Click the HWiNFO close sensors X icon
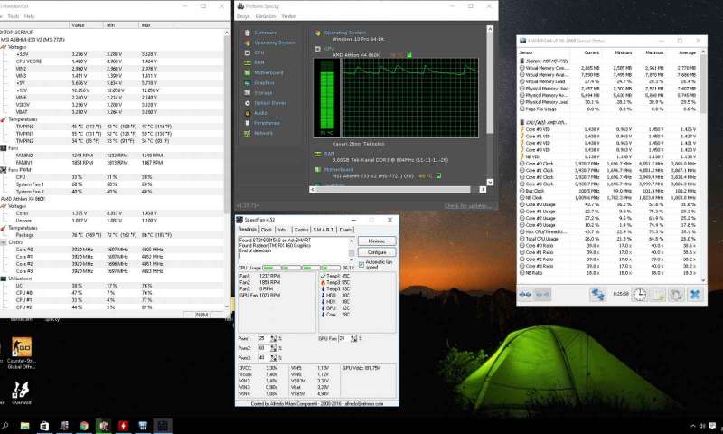This screenshot has height=434, width=723. [694, 294]
